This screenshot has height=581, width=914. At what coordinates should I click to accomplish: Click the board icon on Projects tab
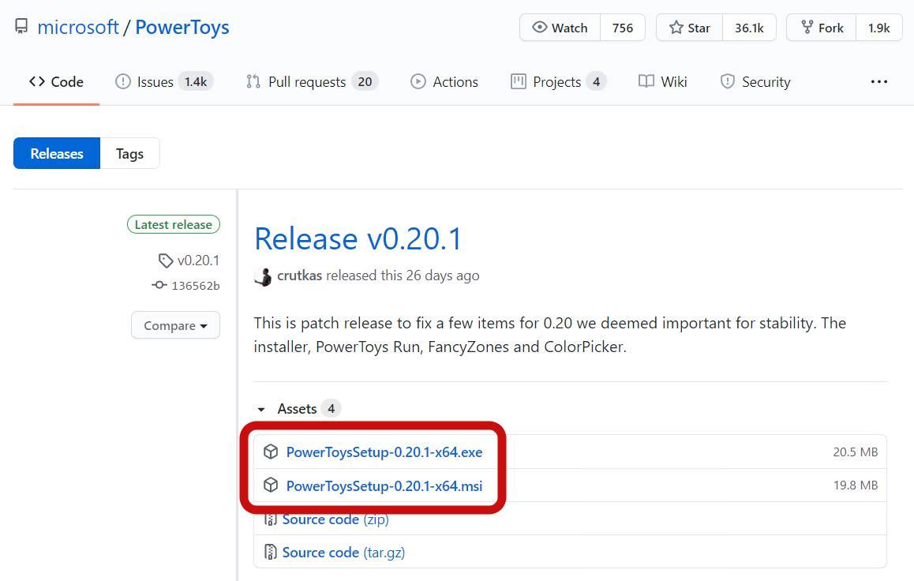tap(519, 81)
